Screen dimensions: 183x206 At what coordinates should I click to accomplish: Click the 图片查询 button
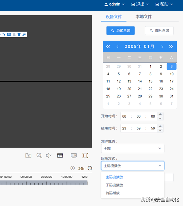[159, 30]
